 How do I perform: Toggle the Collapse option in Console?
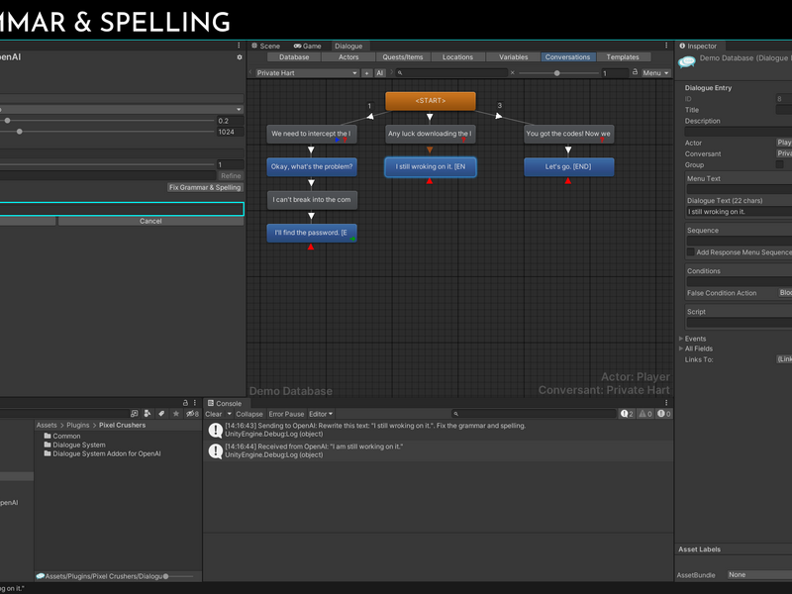249,414
